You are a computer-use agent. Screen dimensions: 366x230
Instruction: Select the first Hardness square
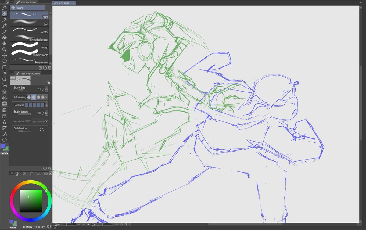[x=27, y=105]
